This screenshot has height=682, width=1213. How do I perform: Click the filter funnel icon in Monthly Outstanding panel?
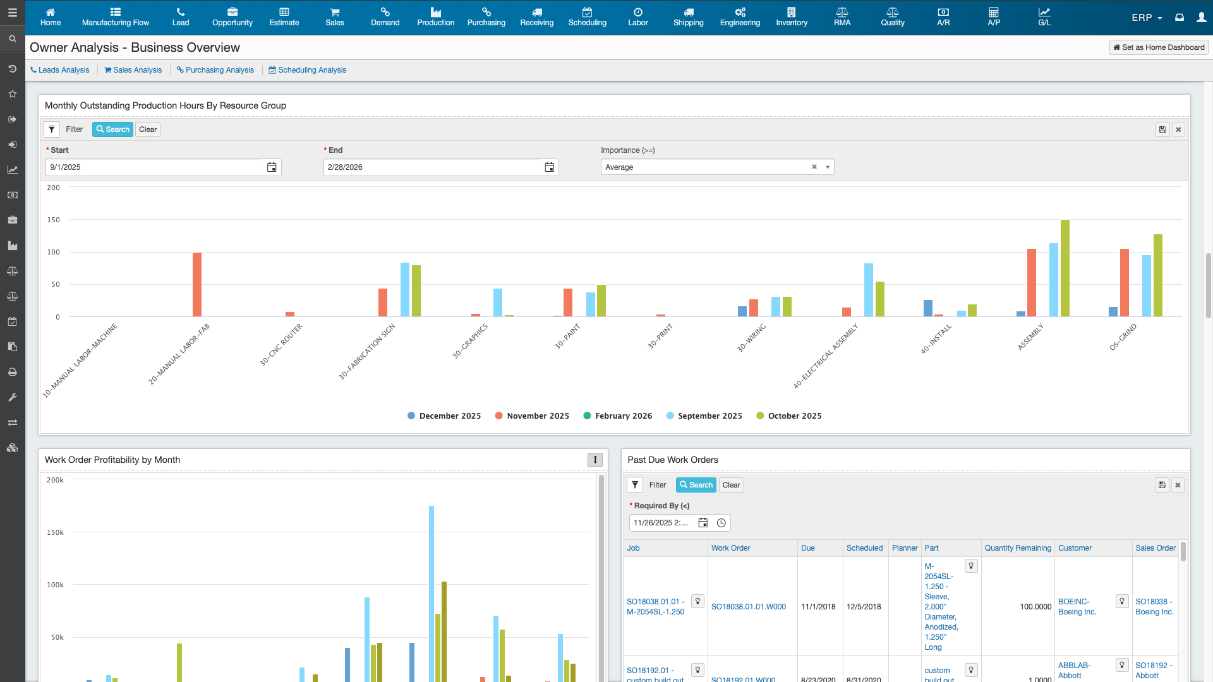pyautogui.click(x=51, y=129)
